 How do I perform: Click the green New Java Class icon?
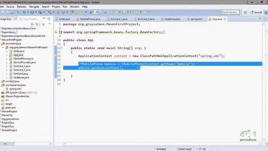[63, 12]
